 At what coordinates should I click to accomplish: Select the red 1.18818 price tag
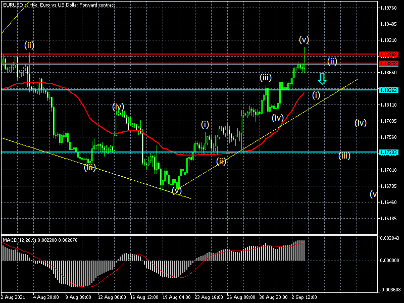(390, 63)
